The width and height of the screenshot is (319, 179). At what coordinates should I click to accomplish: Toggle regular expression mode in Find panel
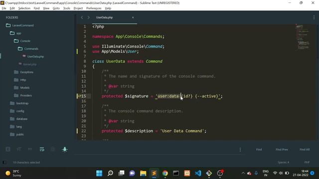(8, 149)
